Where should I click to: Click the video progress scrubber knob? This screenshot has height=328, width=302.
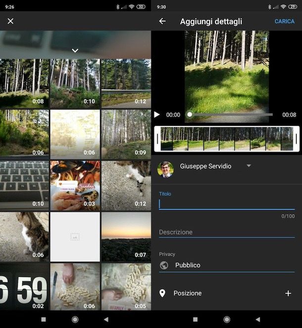pyautogui.click(x=190, y=114)
